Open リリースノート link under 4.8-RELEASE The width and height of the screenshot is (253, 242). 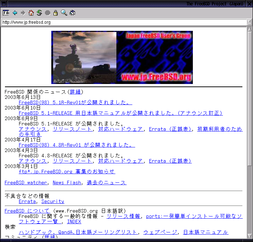73,161
